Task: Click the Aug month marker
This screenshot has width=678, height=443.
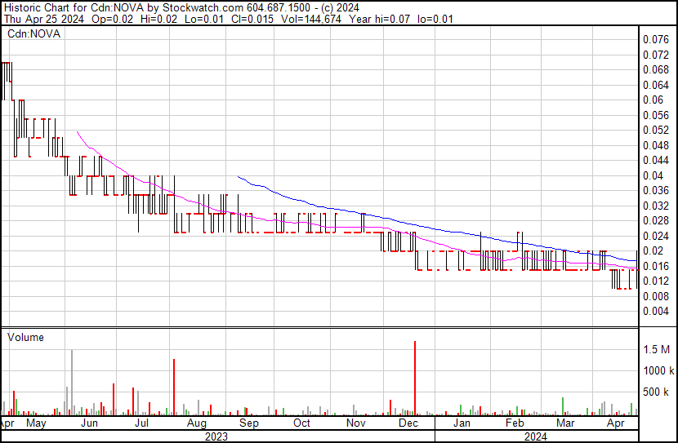Action: click(x=195, y=424)
